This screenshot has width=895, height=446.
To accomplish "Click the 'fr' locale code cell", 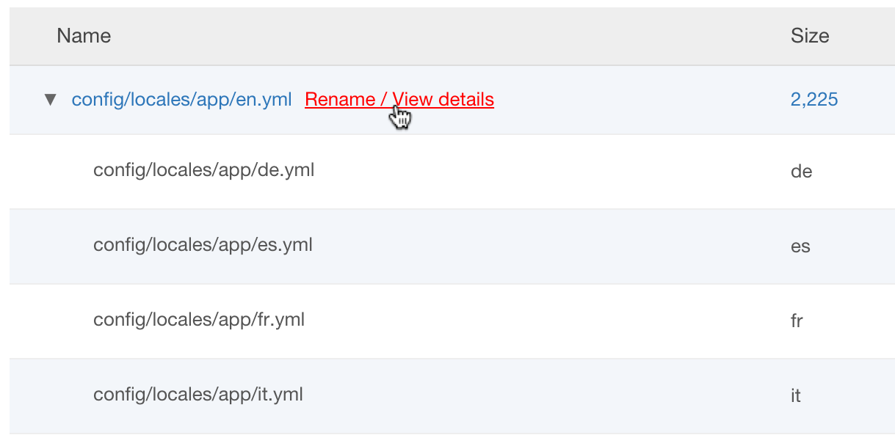I will point(797,321).
